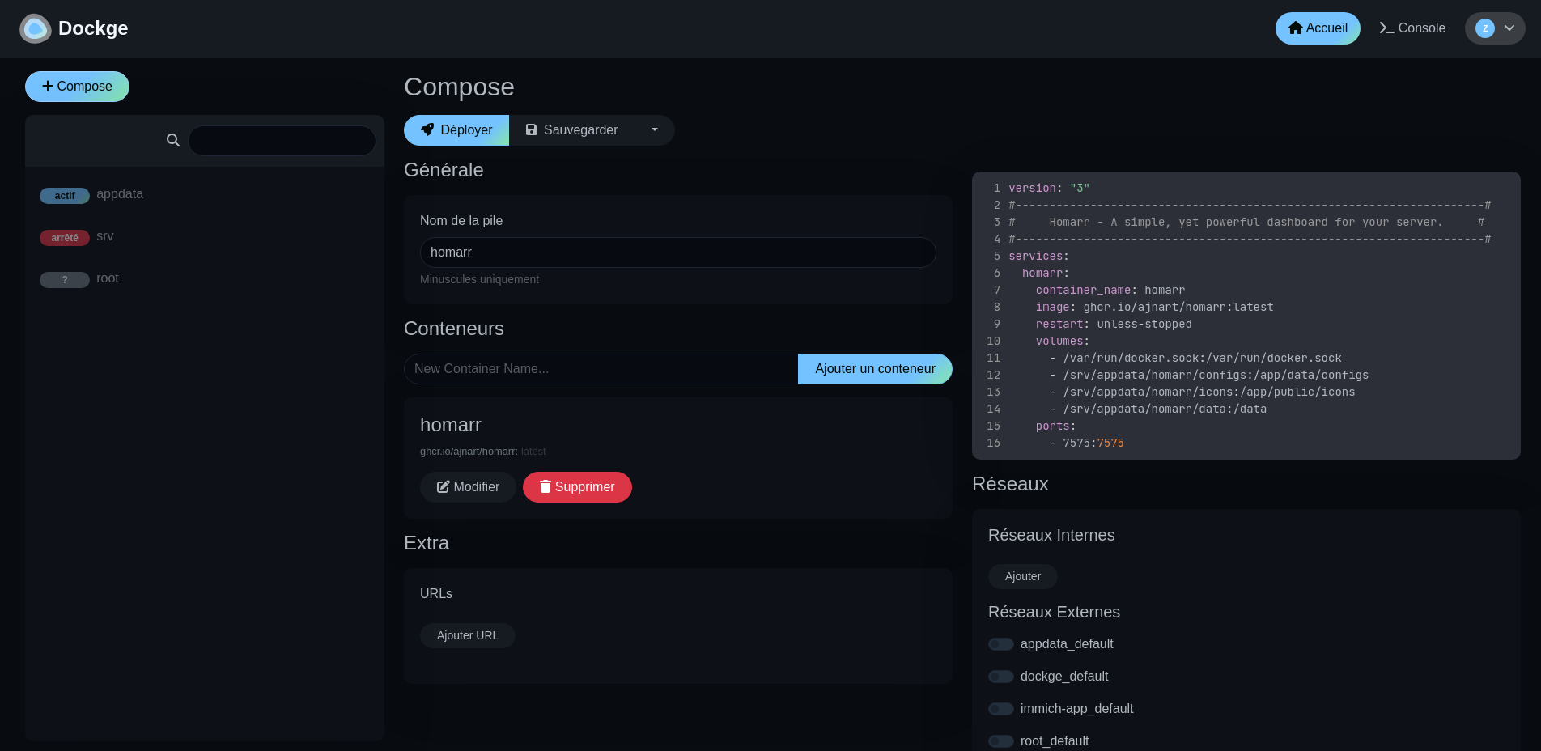Click the home icon on Accueil button

tap(1296, 28)
